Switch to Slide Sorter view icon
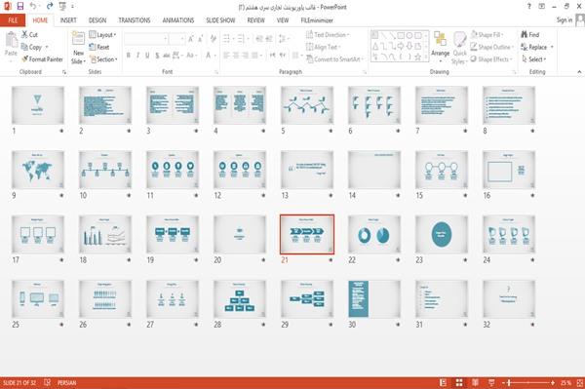This screenshot has height=389, width=585. click(459, 382)
